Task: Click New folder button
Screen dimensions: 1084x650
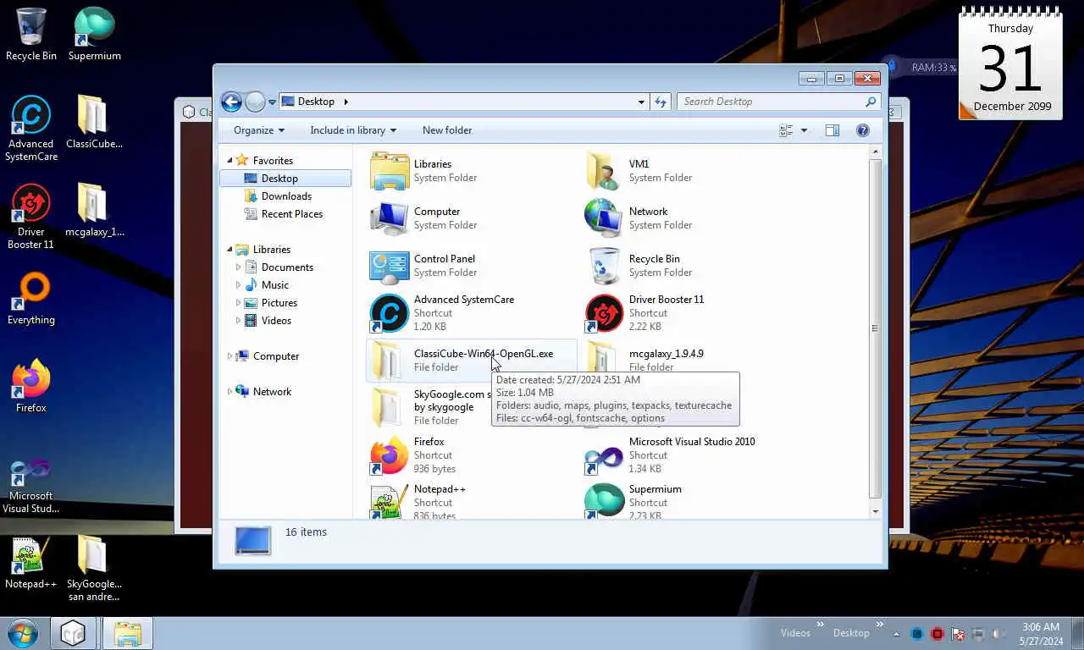Action: point(447,130)
